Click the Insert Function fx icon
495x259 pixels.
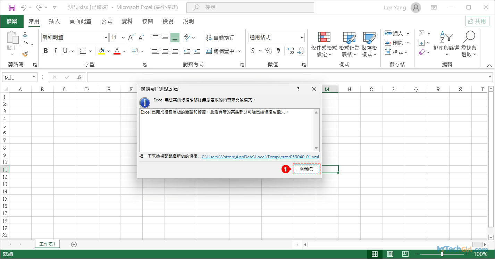click(x=79, y=77)
